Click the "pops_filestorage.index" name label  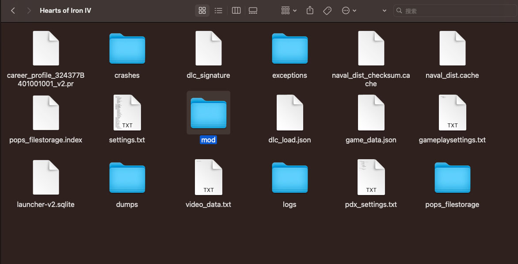[x=46, y=140]
